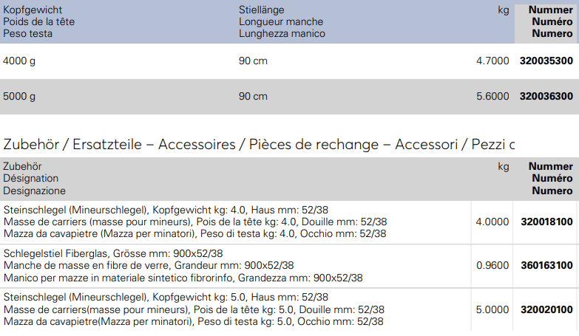Click the Zubehör / Ersatzteile section heading
579x336 pixels.
(259, 144)
